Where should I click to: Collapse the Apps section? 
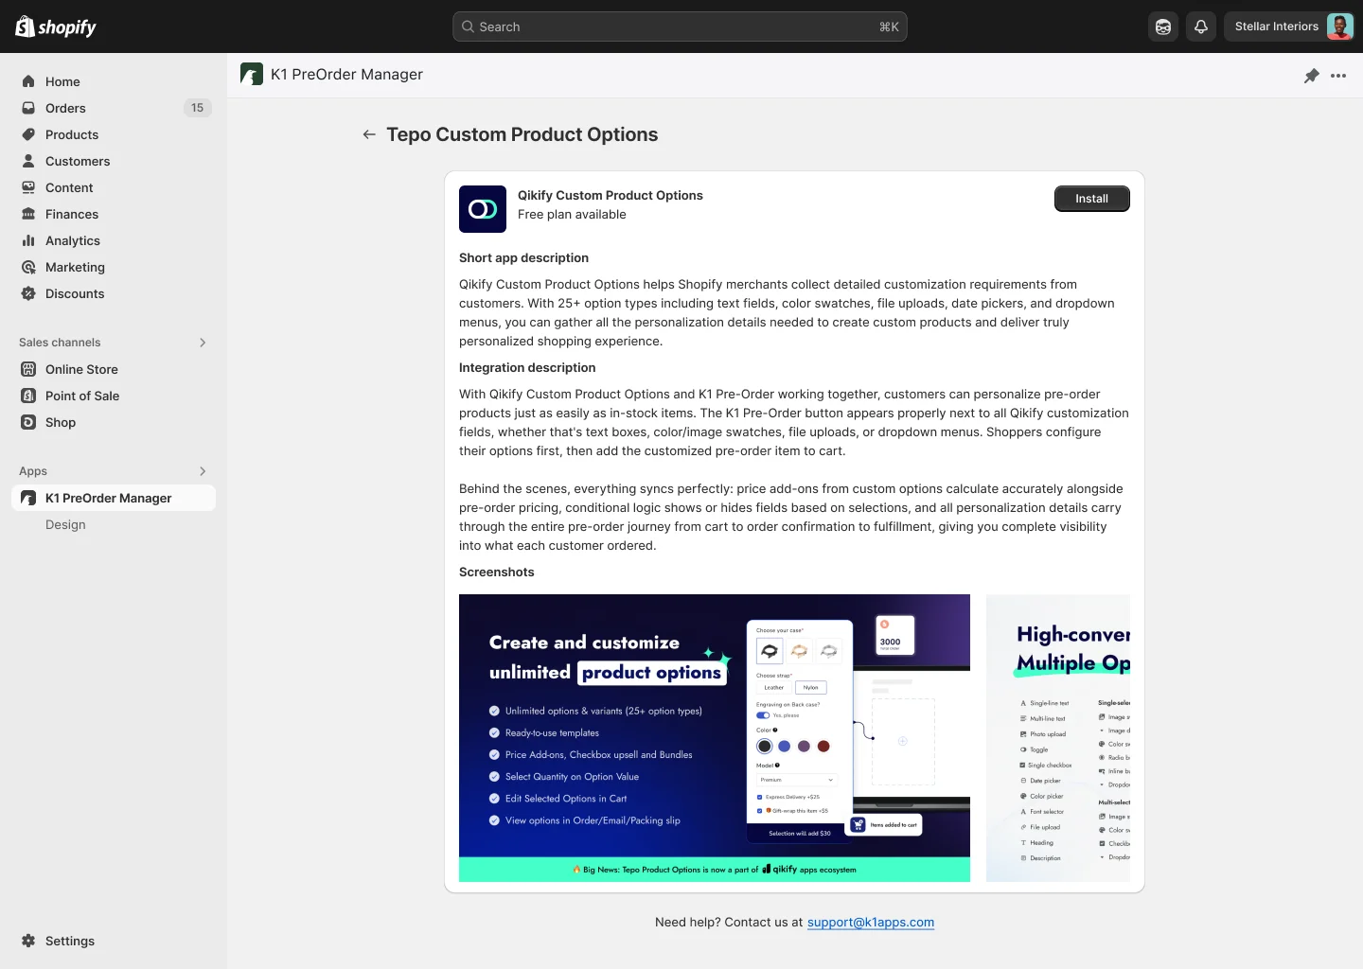point(203,471)
